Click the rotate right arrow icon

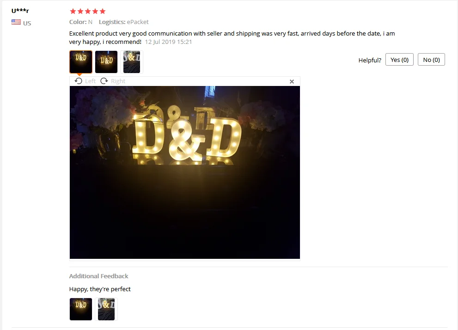104,81
